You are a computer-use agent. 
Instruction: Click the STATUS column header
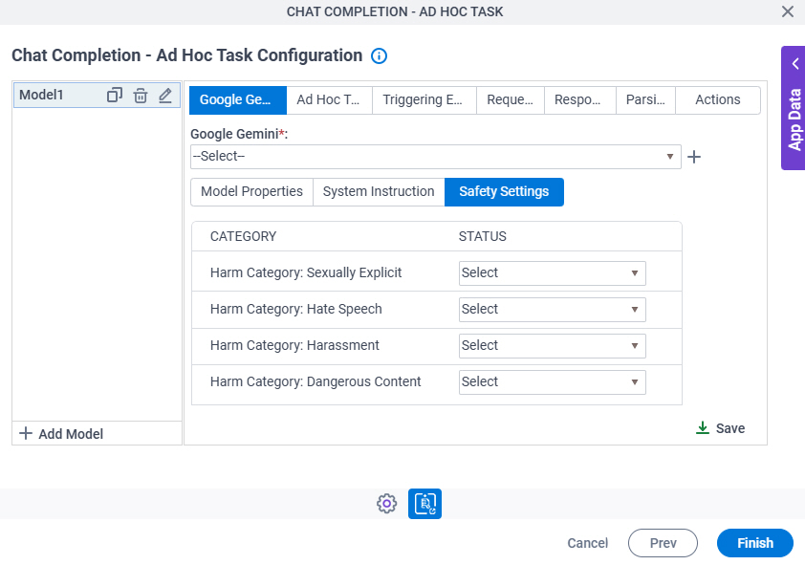point(483,236)
